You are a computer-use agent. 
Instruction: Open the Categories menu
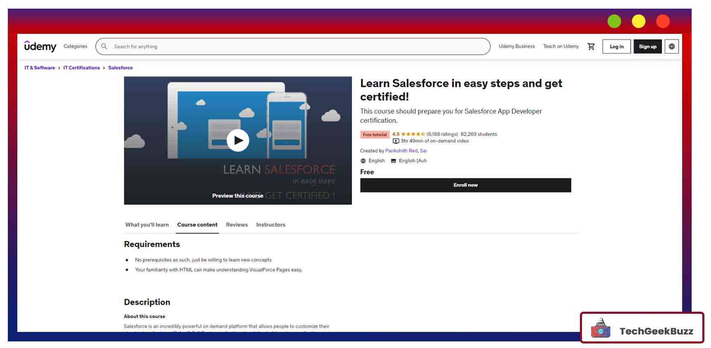click(75, 47)
